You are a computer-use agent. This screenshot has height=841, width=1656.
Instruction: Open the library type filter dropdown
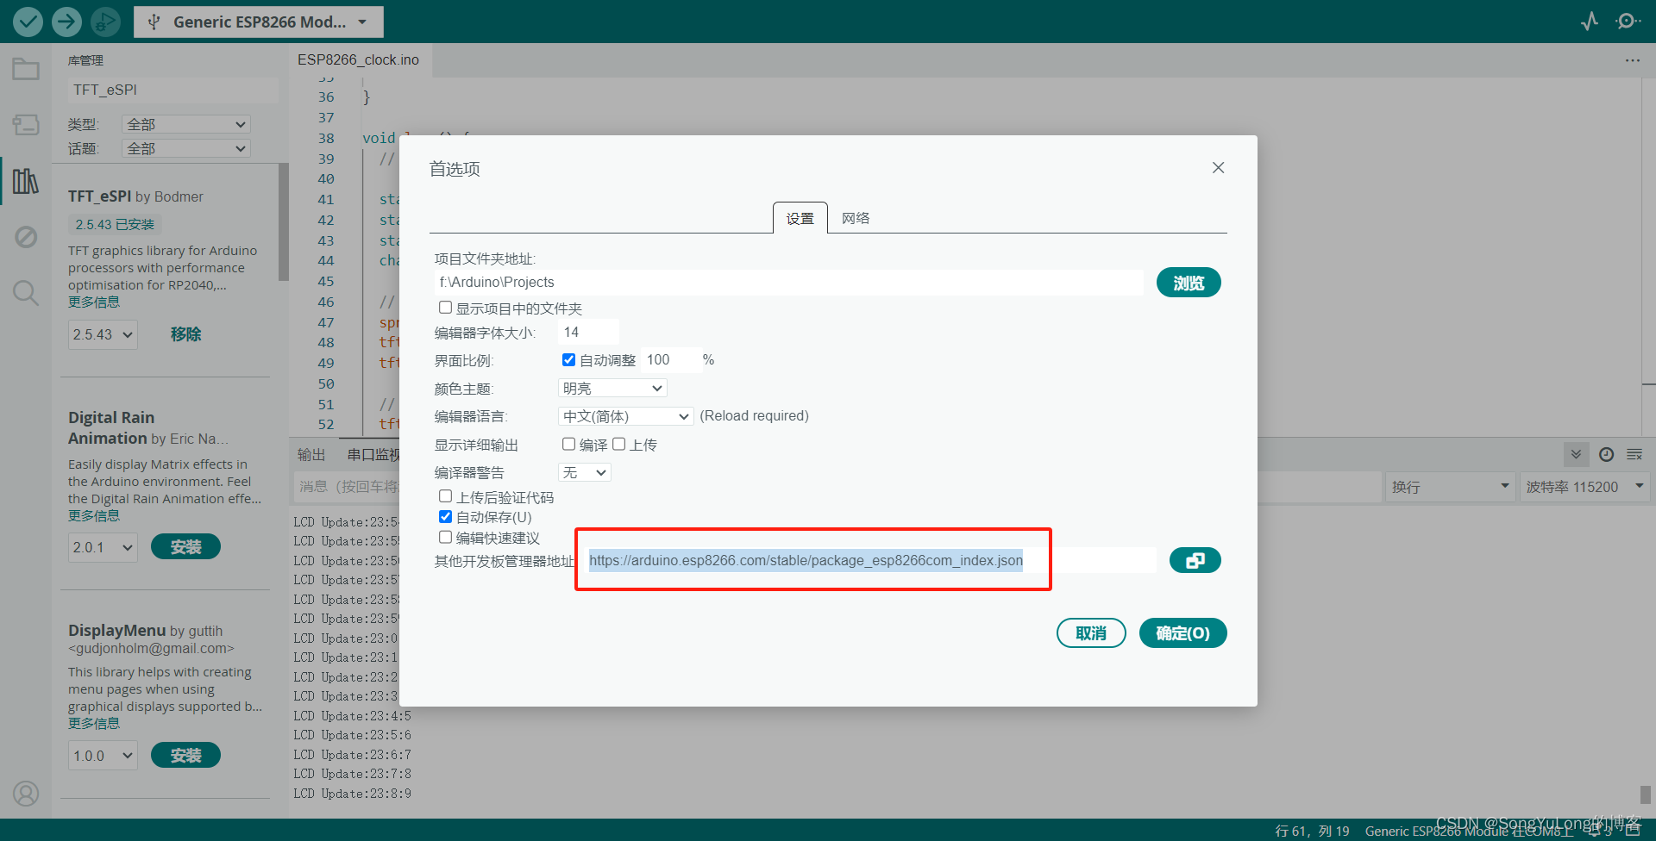pos(185,124)
